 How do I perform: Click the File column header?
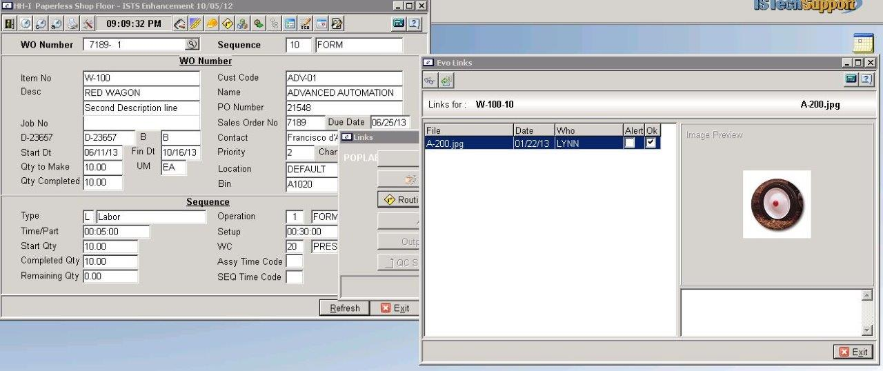469,130
